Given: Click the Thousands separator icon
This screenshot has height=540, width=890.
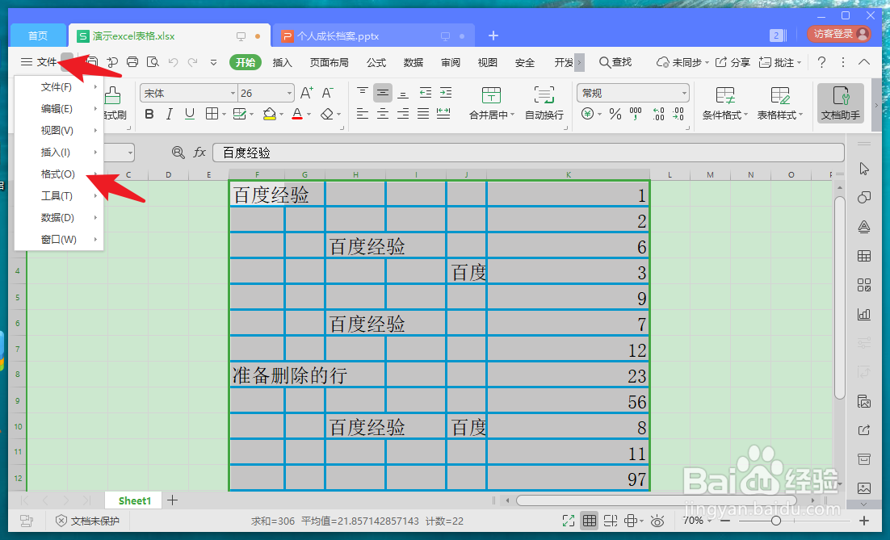Looking at the screenshot, I should click(636, 114).
